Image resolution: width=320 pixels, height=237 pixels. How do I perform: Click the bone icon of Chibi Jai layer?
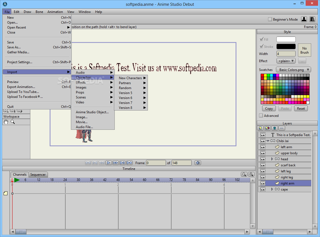(273, 141)
